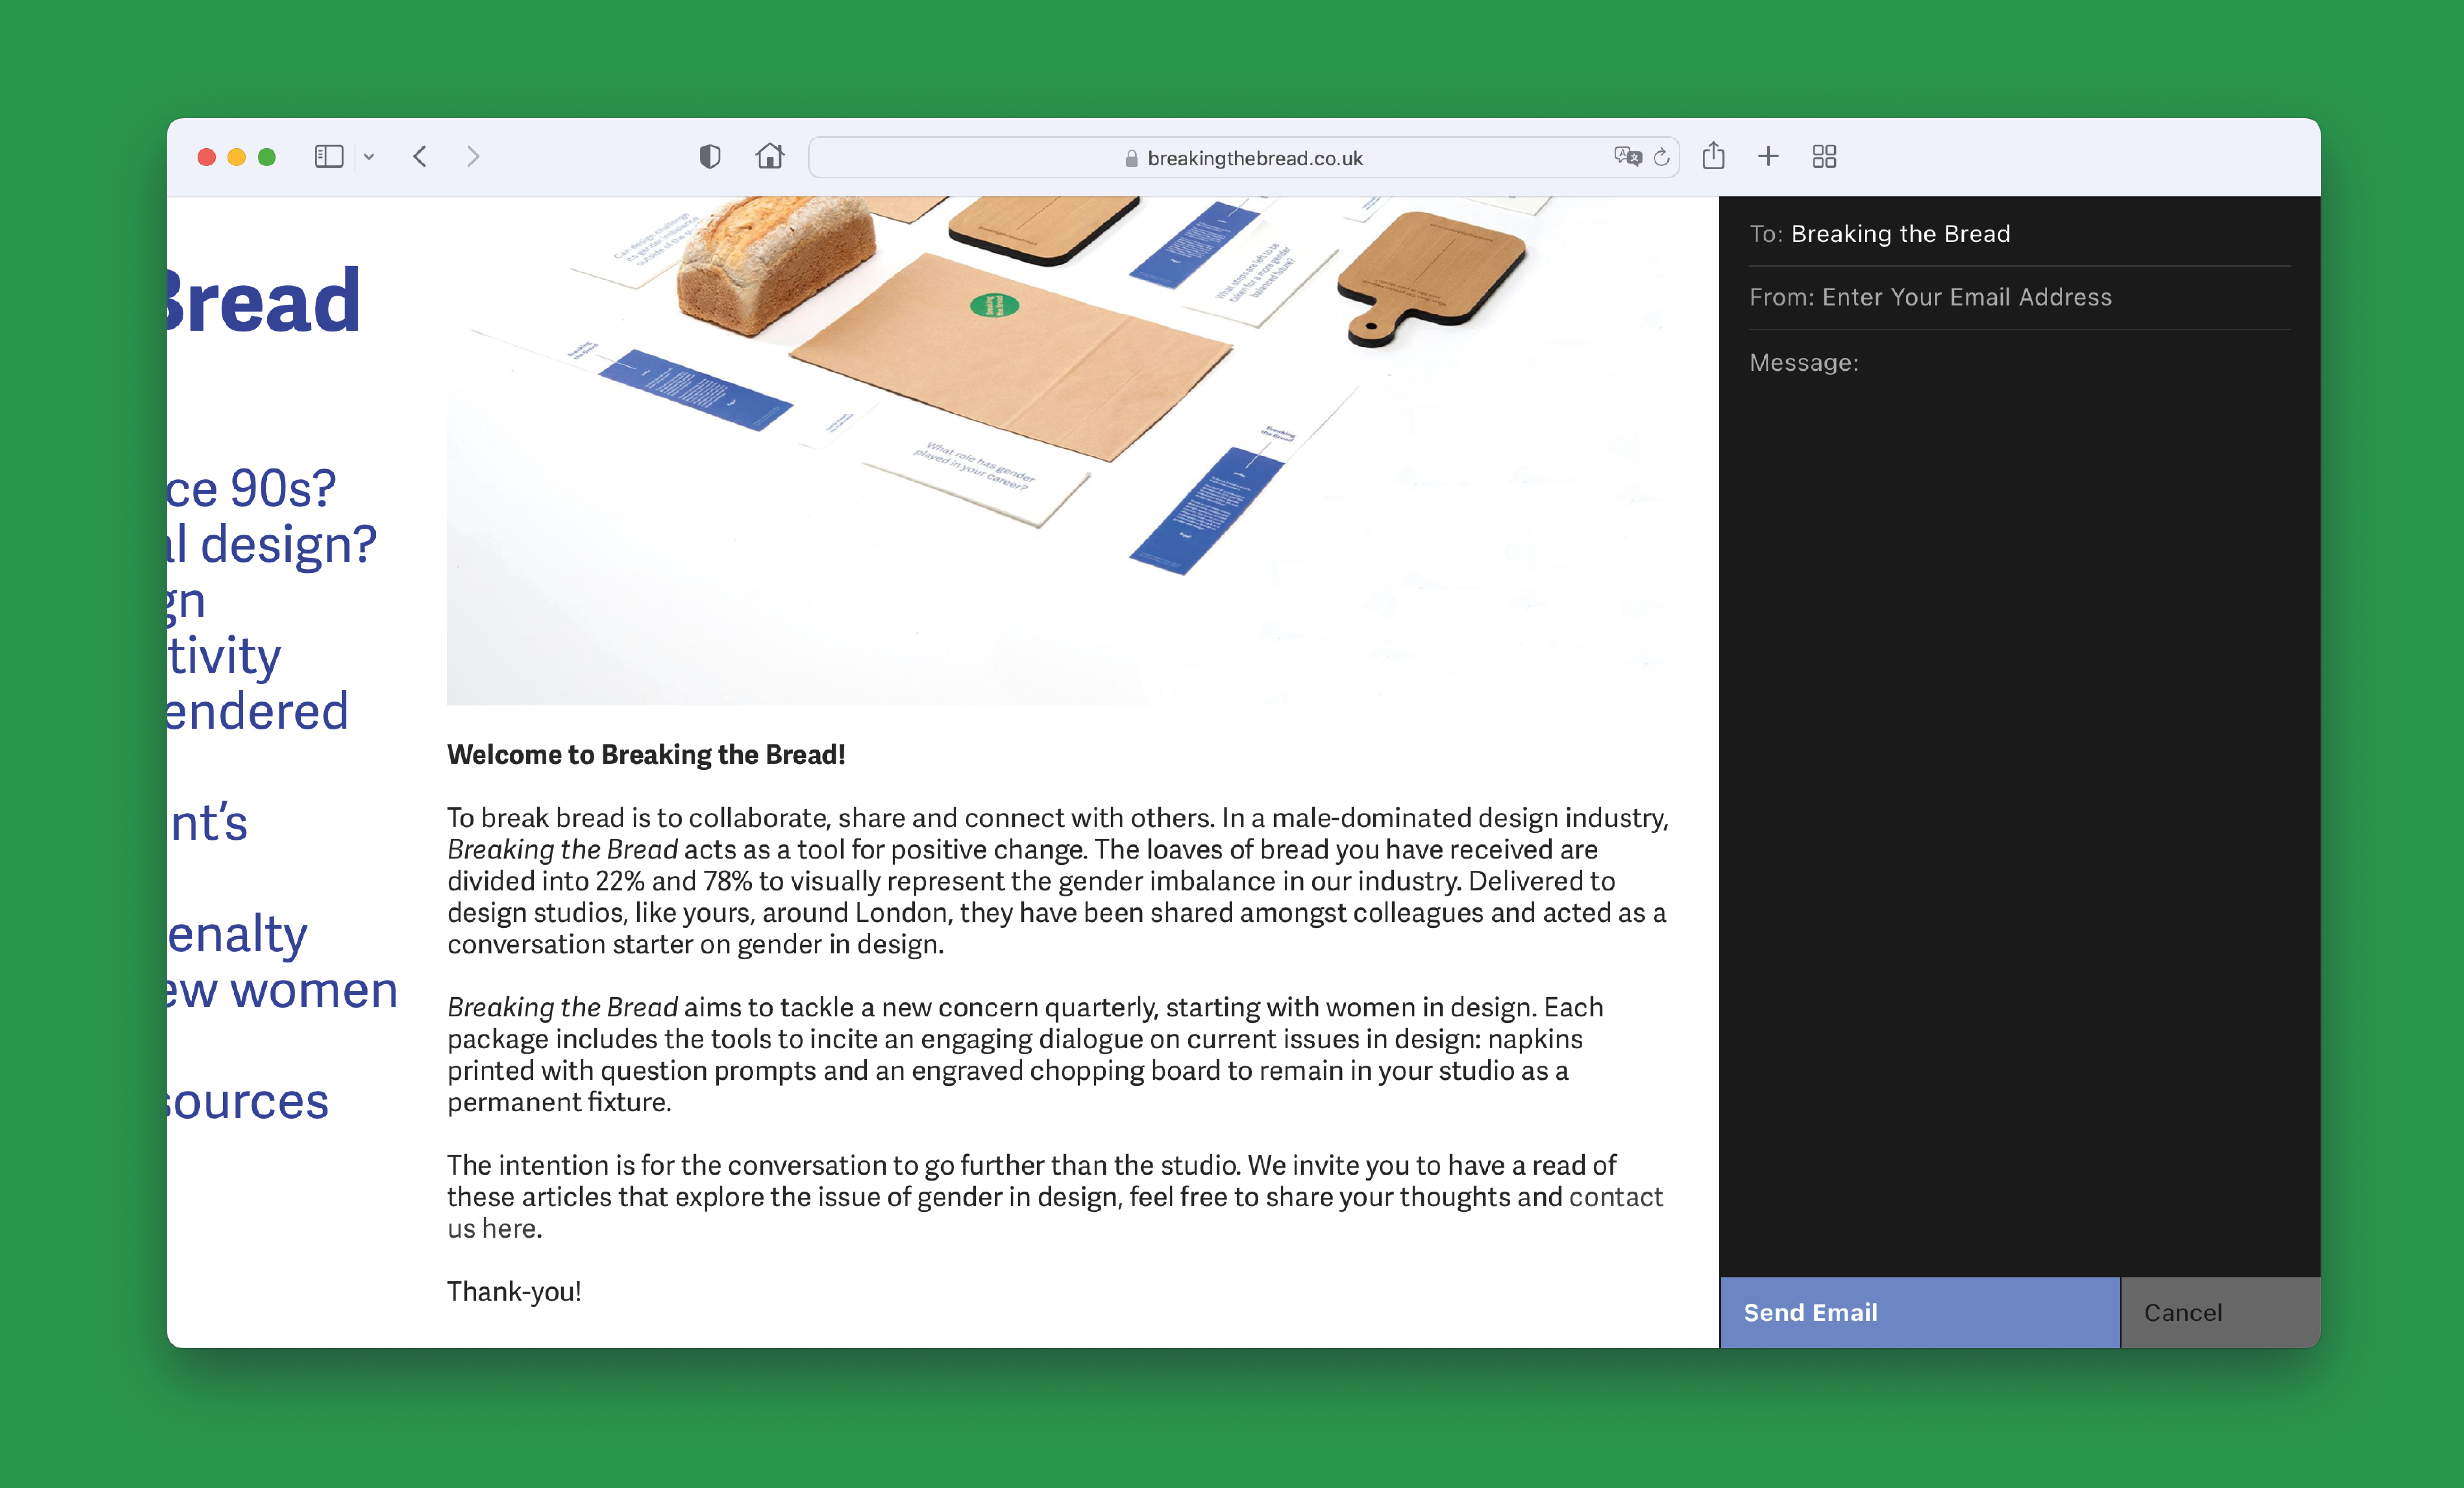Open the 'ew women' article link
This screenshot has width=2464, height=1488.
pos(283,990)
